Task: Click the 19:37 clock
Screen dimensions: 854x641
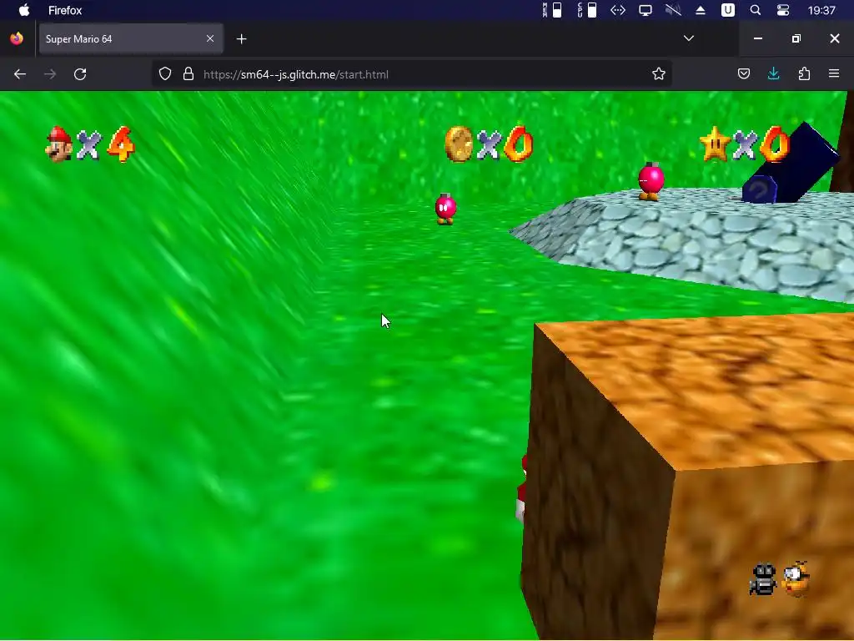Action: 821,10
